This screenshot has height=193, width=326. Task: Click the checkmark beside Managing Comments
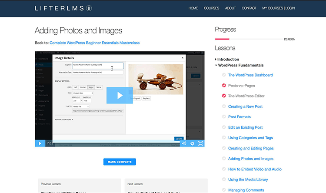tap(224, 190)
